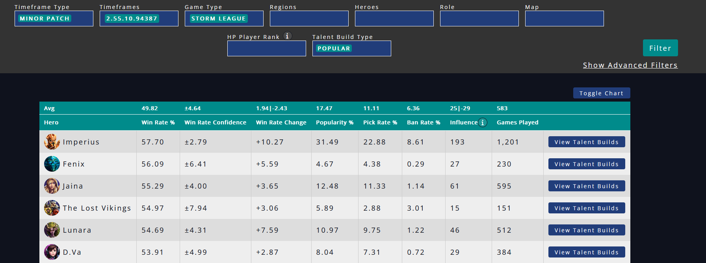The image size is (706, 263).
Task: Click Jaina games played value 595
Action: coord(504,186)
